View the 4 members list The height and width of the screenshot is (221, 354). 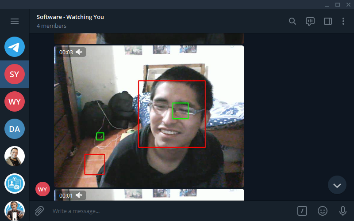point(51,26)
